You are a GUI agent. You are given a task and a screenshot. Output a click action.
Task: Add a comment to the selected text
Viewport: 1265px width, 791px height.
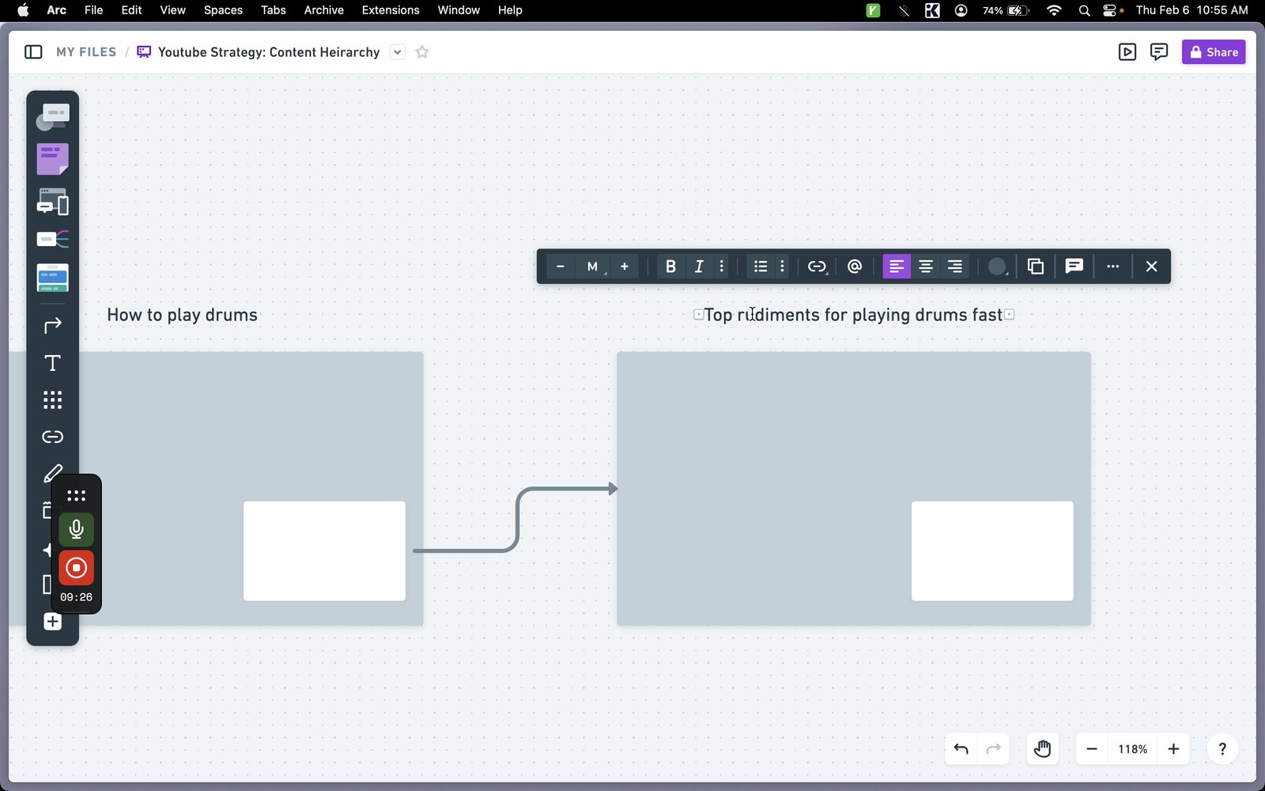point(1074,267)
